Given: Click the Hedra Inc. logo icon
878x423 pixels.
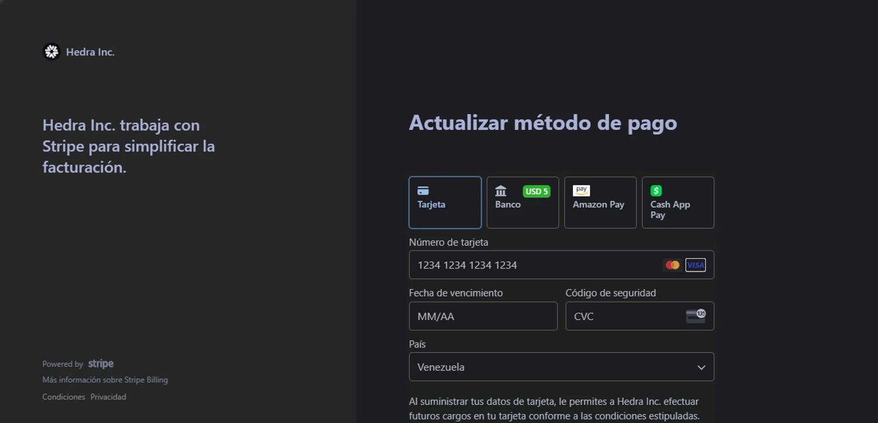Looking at the screenshot, I should click(x=52, y=51).
